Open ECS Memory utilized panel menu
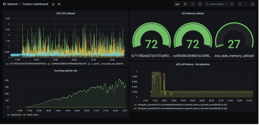 tap(193, 13)
